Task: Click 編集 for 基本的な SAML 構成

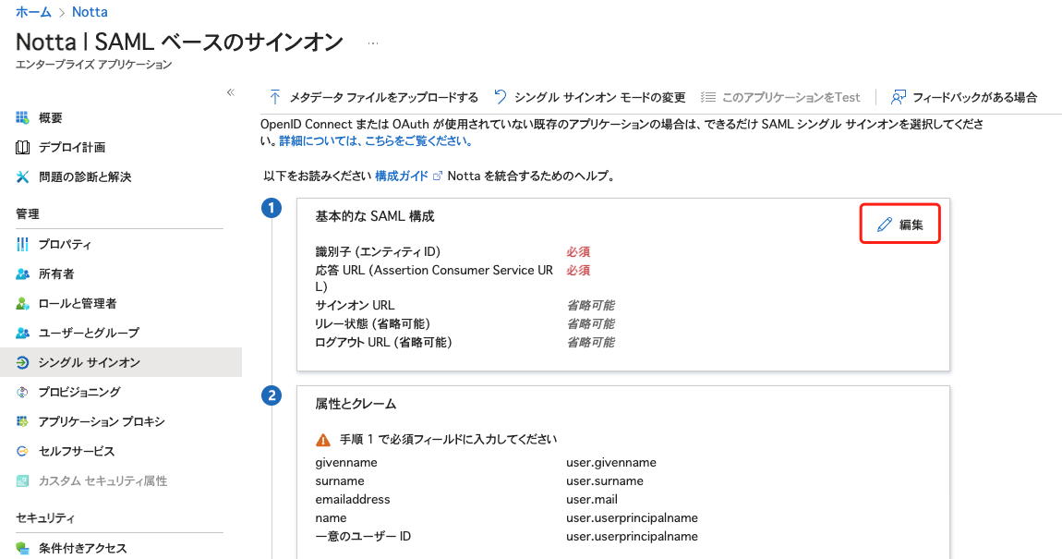Action: tap(900, 225)
